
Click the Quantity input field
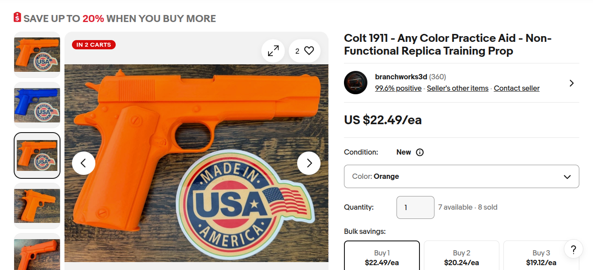click(415, 207)
